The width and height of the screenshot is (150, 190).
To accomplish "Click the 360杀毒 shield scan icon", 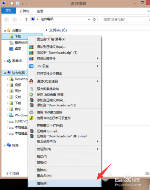I will [x=31, y=94].
